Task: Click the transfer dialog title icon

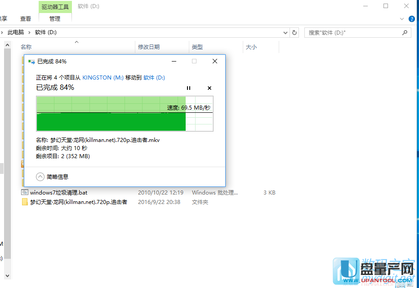Action: (31, 62)
